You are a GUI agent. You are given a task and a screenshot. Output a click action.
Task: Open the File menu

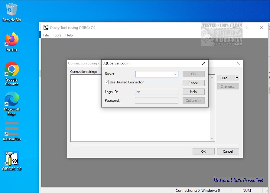point(46,35)
